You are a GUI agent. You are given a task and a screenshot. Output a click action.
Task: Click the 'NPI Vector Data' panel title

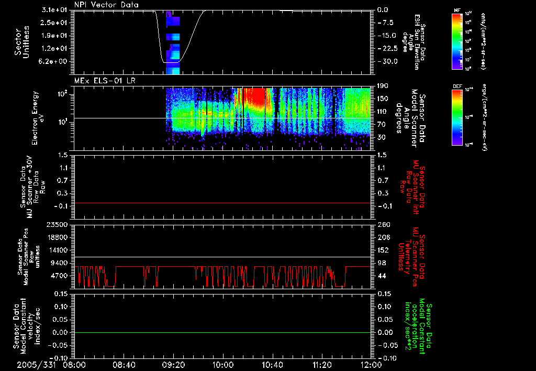(106, 5)
